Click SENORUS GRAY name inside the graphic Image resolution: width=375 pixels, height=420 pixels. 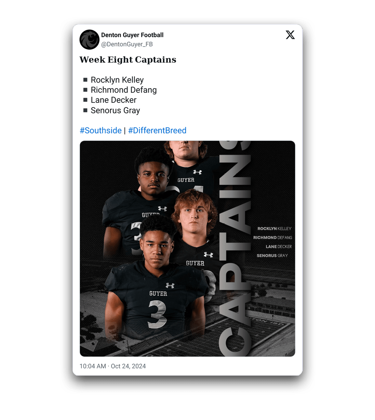272,256
